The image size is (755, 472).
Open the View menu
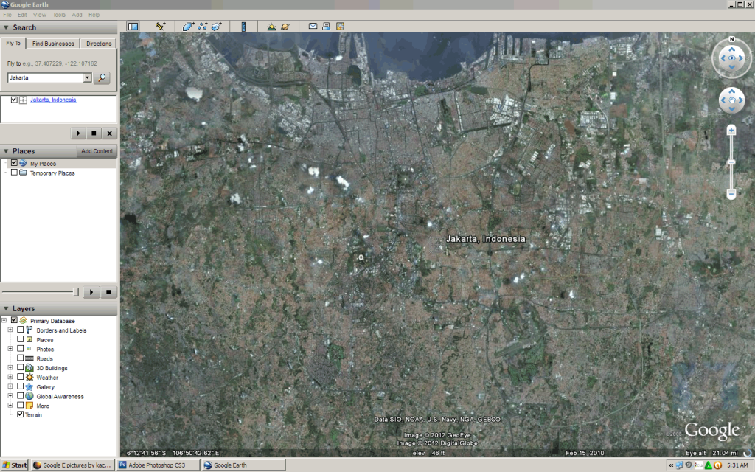(40, 15)
